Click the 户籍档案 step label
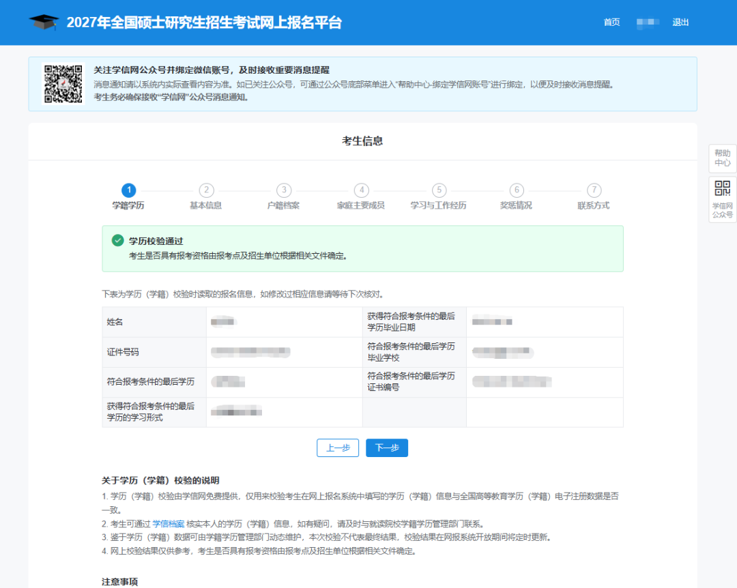 (x=283, y=205)
